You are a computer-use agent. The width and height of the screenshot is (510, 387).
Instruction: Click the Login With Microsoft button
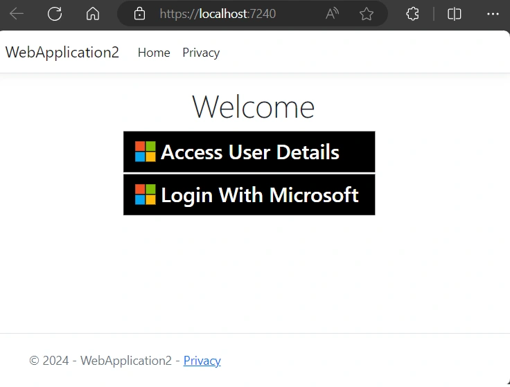tap(249, 195)
